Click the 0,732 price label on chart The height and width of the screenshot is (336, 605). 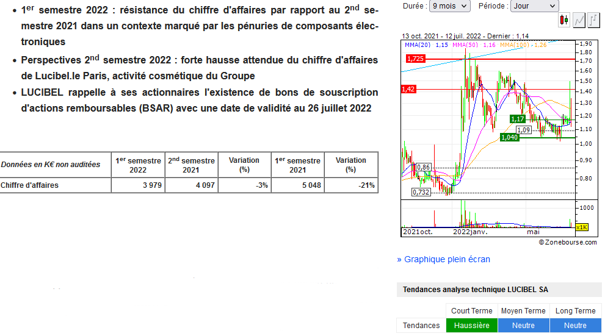[x=421, y=192]
